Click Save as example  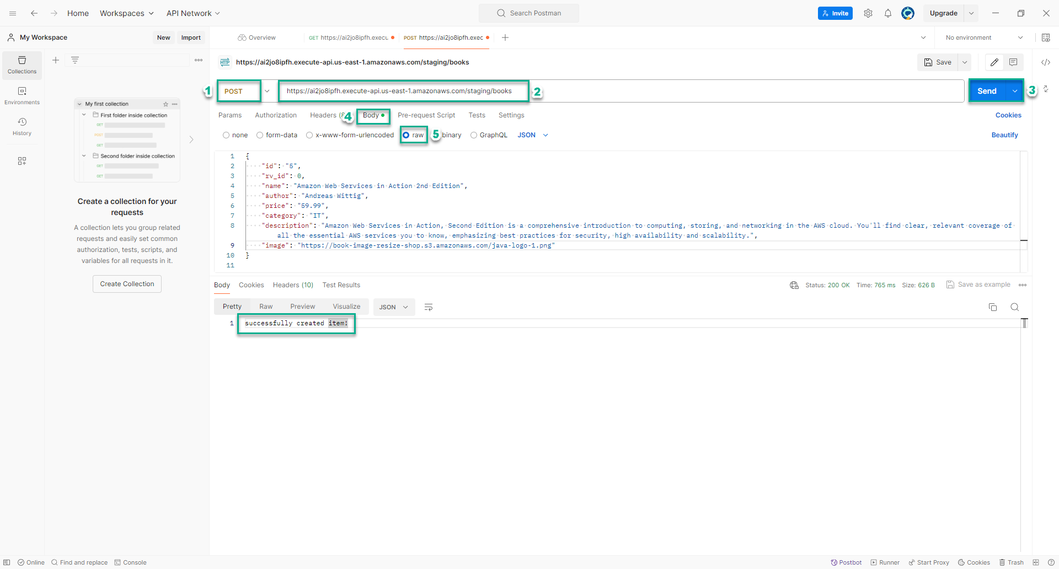(x=978, y=284)
